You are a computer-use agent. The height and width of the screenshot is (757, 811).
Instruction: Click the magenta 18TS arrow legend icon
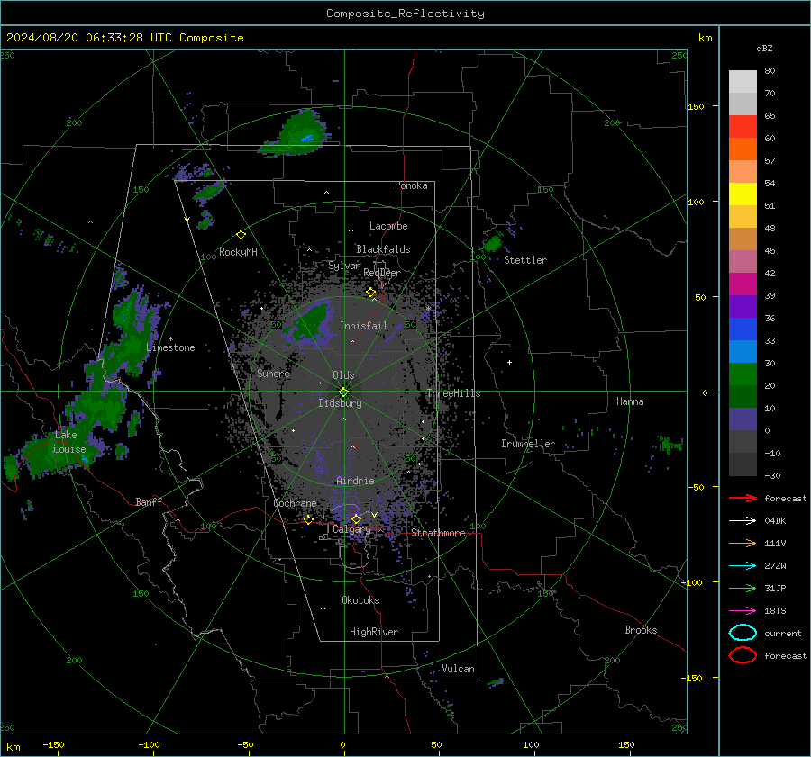(x=743, y=611)
